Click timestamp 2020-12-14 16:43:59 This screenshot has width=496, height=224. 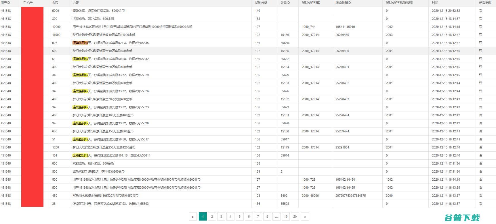point(446,188)
